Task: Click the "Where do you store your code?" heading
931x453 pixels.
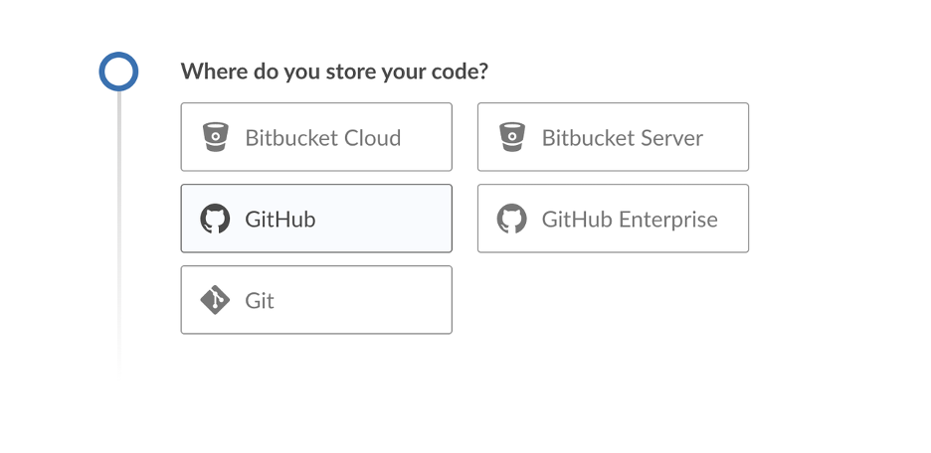Action: coord(334,72)
